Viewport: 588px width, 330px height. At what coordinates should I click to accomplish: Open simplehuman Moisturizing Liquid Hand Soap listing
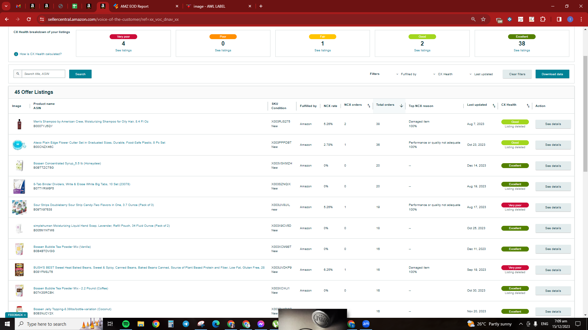[101, 226]
